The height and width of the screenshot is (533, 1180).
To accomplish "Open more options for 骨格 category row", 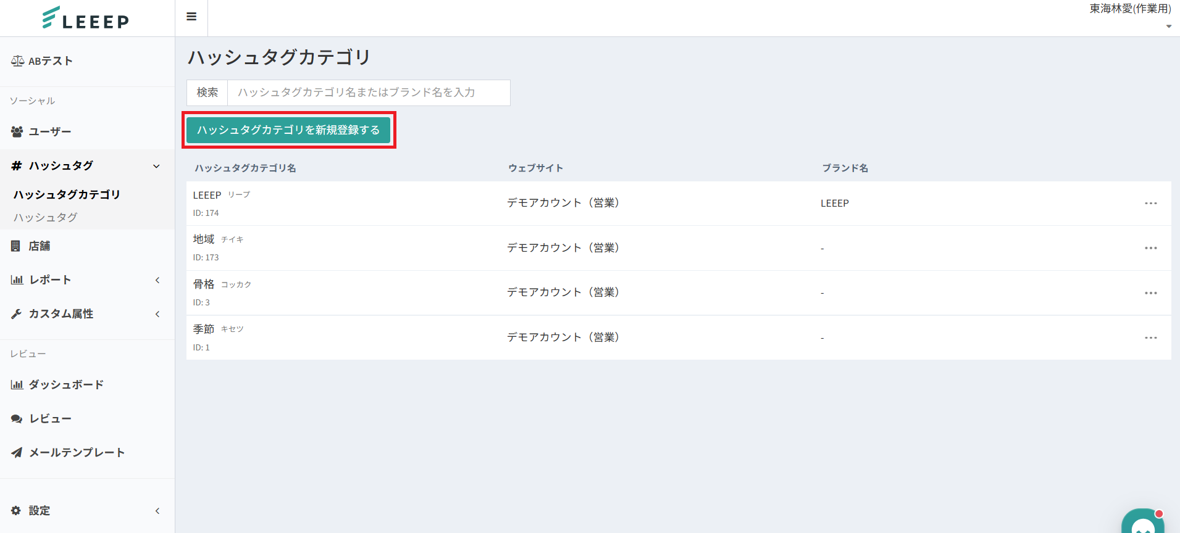I will tap(1150, 293).
